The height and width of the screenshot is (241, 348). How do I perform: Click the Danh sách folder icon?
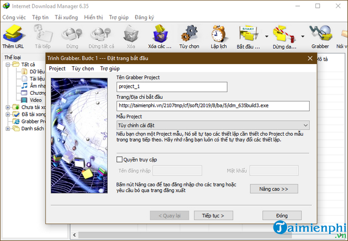16,128
